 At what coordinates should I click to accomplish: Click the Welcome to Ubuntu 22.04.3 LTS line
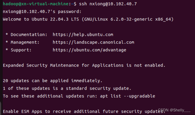coord(88,19)
